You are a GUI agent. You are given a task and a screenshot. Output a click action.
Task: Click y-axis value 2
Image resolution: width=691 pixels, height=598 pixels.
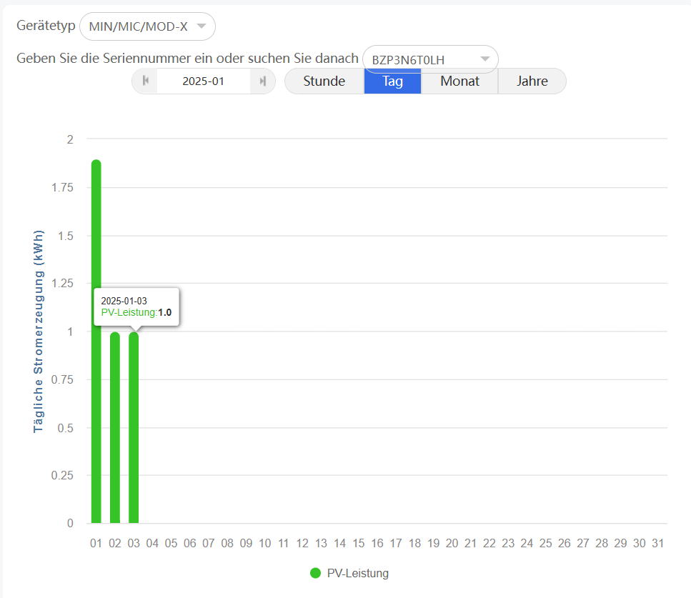(x=70, y=140)
